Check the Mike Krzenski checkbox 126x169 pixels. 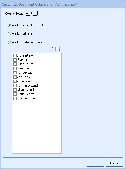15,90
